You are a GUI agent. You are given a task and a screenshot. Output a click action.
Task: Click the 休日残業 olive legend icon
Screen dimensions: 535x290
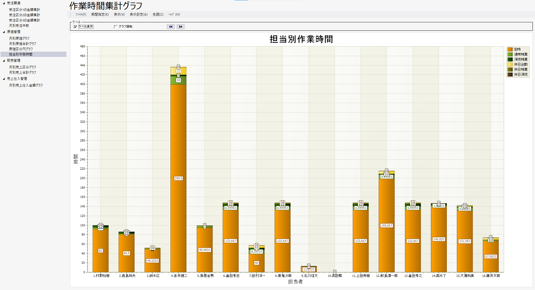[x=510, y=69]
